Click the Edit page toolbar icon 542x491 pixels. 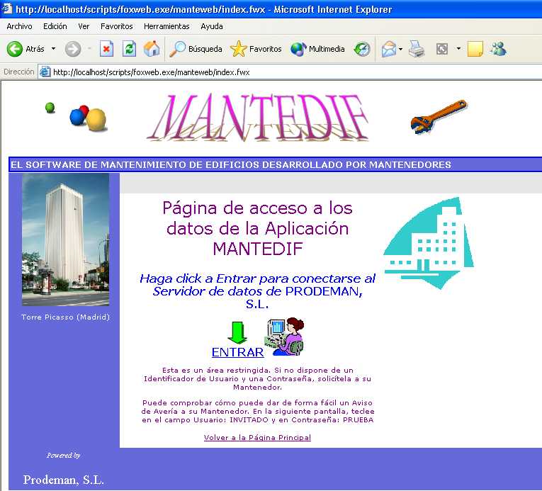pyautogui.click(x=442, y=49)
